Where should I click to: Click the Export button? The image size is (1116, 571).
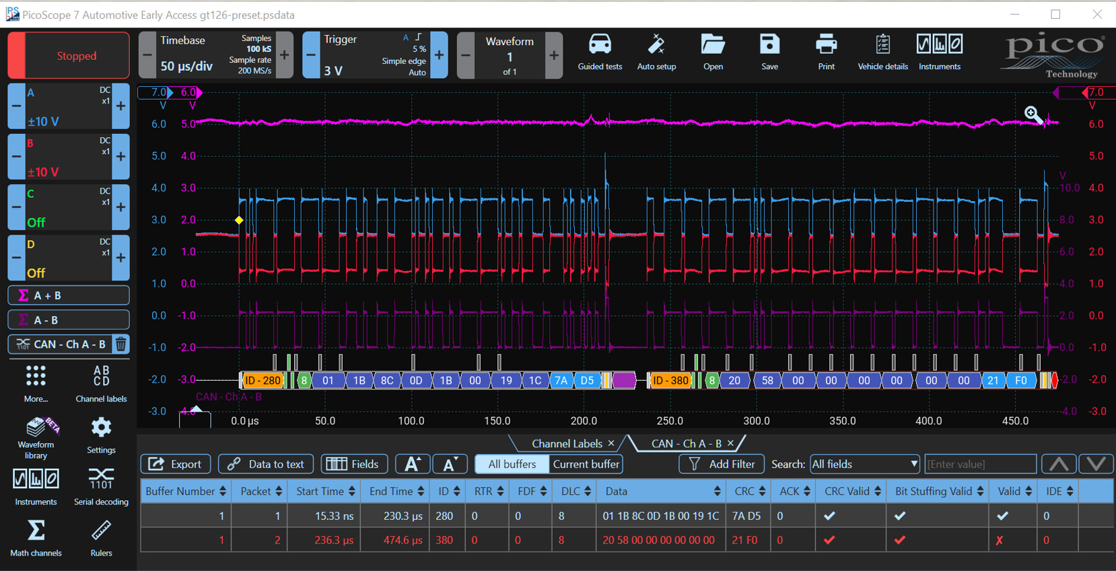176,464
